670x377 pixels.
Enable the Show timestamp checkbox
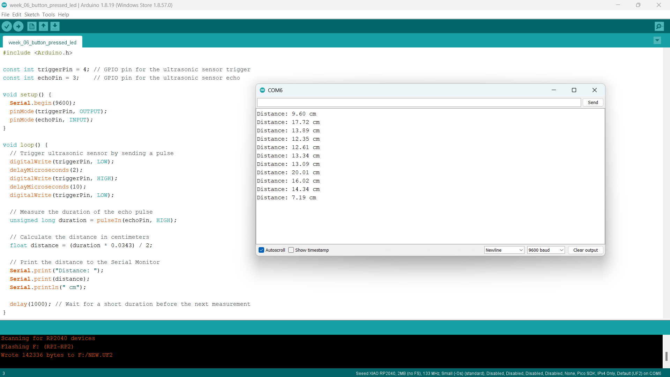pyautogui.click(x=291, y=250)
